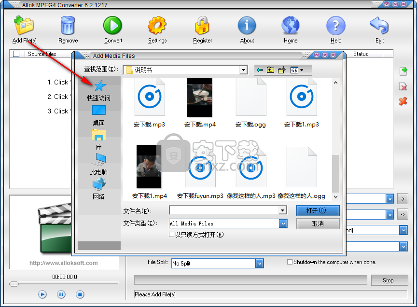Open the view menu icon in dialog

pos(297,70)
